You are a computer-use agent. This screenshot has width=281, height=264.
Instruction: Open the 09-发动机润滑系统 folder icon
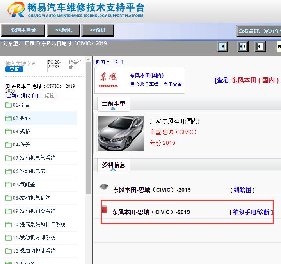click(9, 211)
